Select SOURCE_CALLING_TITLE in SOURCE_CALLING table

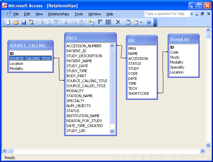[x=30, y=59]
